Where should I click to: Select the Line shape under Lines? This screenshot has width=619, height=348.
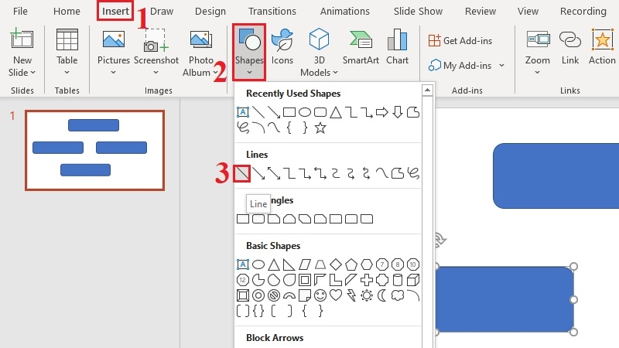tap(242, 173)
